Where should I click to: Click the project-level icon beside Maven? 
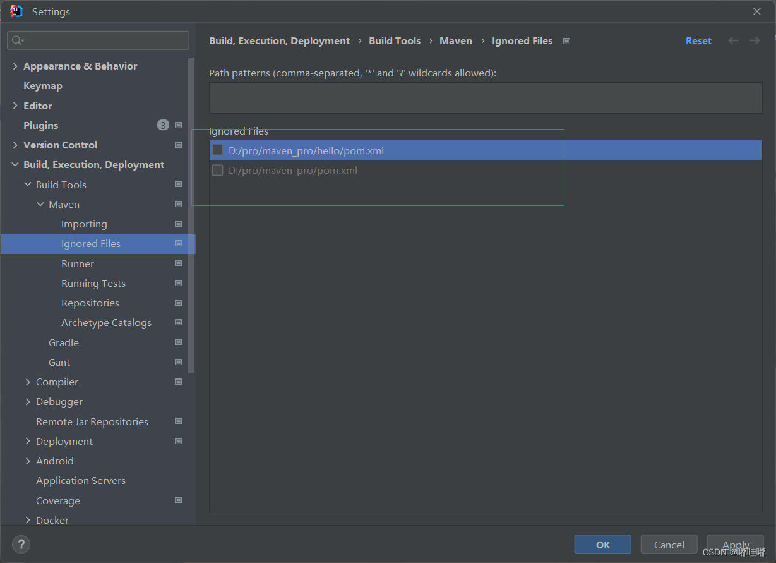pos(178,204)
